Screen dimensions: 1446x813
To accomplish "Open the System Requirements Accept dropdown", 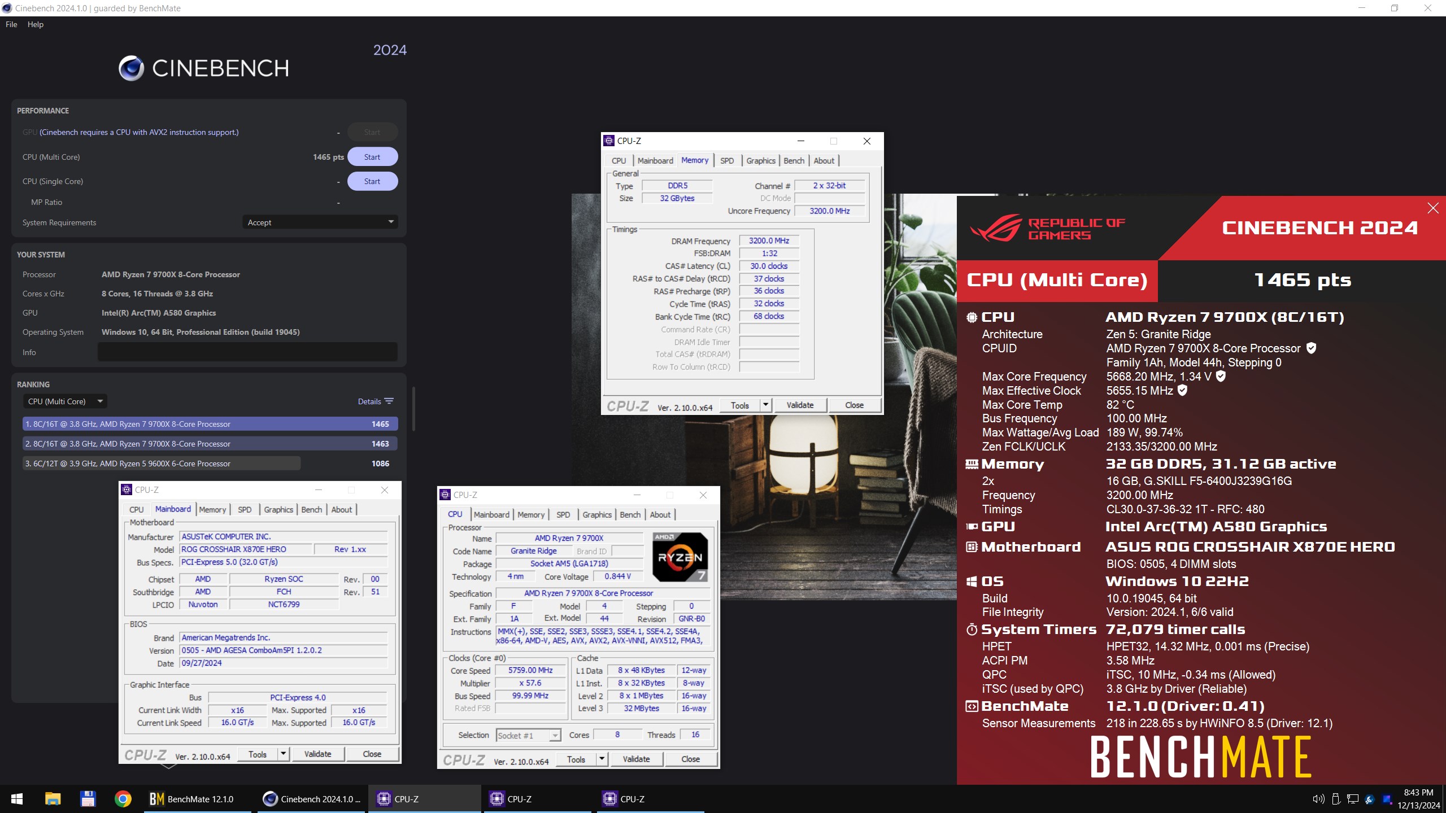I will pos(320,222).
